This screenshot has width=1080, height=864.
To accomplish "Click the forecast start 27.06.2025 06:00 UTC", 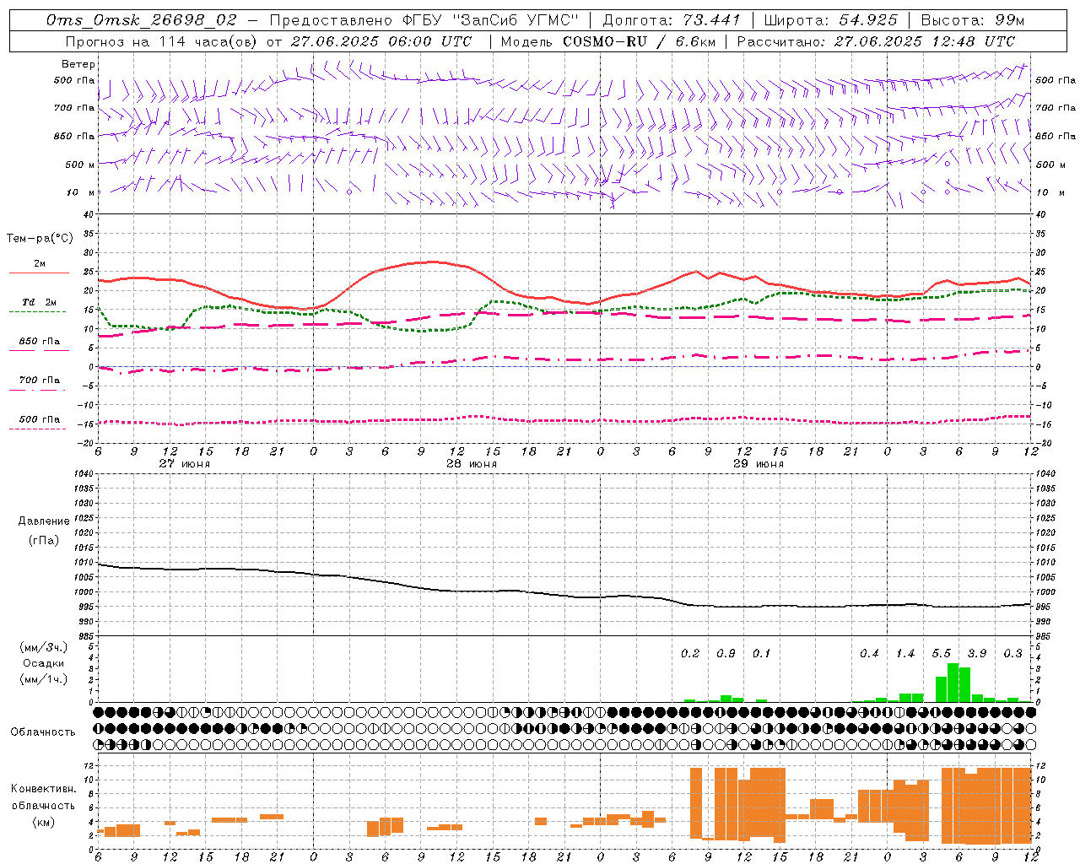I will [x=381, y=40].
